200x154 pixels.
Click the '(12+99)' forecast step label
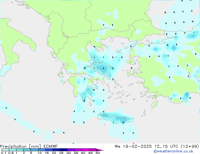tap(190, 146)
